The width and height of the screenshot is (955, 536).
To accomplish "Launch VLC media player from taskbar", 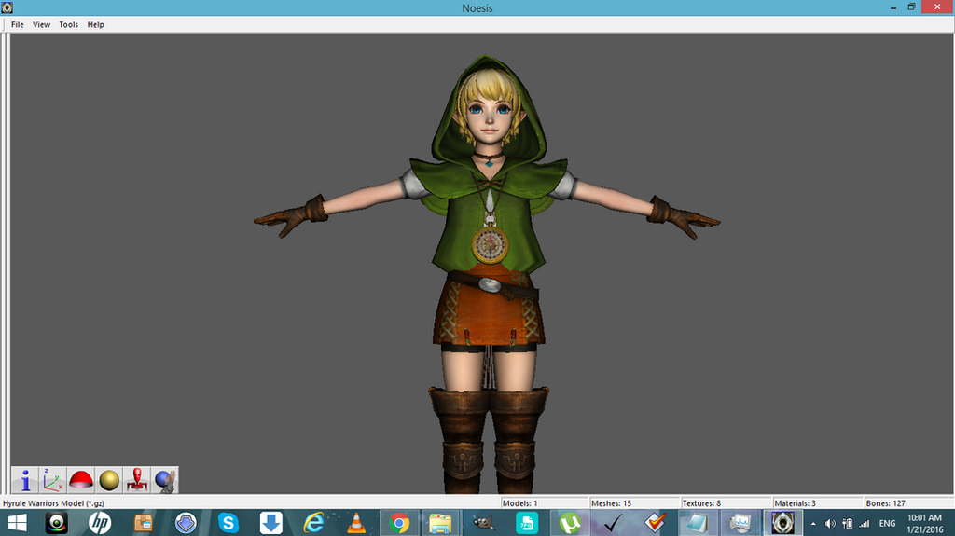I will tap(356, 523).
